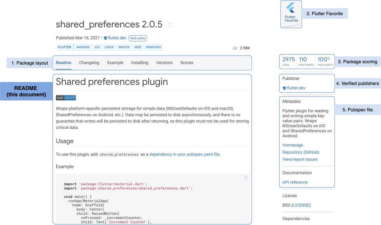
Task: Switch to the Changelog tab
Action: click(89, 63)
